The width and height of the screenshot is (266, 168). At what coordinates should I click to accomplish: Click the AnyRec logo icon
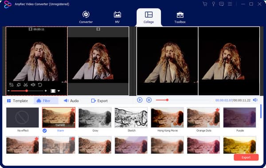pyautogui.click(x=8, y=4)
